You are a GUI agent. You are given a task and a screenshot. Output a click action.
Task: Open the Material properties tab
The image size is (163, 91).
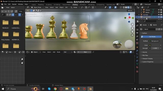point(137,67)
